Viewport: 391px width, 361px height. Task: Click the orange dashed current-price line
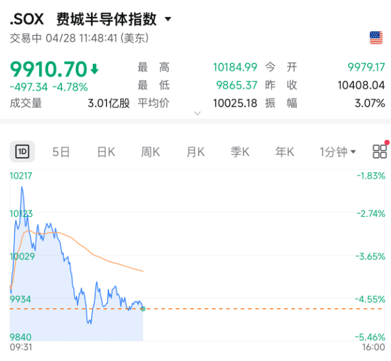point(251,308)
